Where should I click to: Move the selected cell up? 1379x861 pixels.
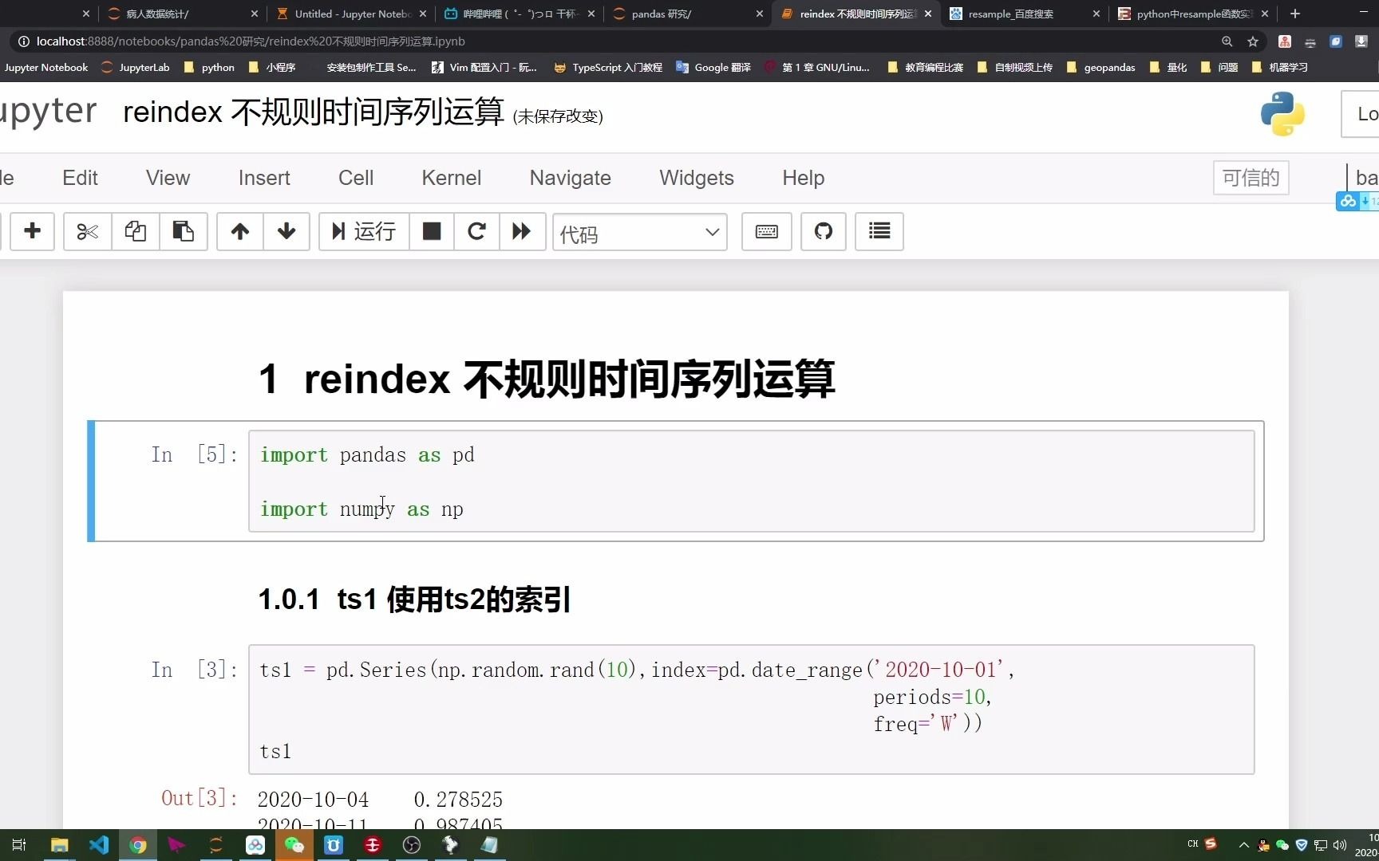pyautogui.click(x=240, y=231)
